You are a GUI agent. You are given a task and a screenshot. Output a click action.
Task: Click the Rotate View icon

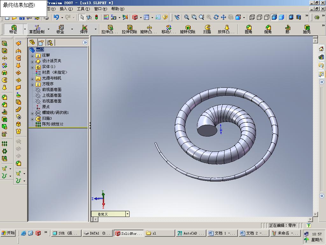(216, 17)
